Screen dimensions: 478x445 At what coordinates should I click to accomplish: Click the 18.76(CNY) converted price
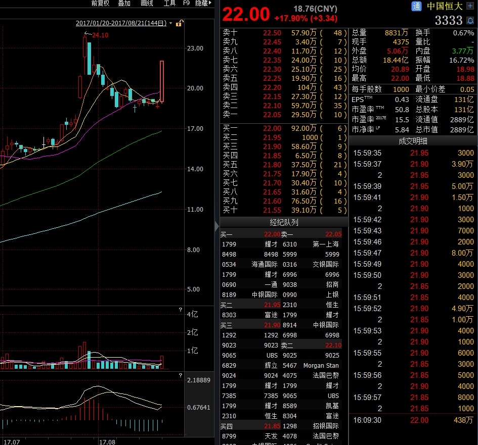(315, 9)
